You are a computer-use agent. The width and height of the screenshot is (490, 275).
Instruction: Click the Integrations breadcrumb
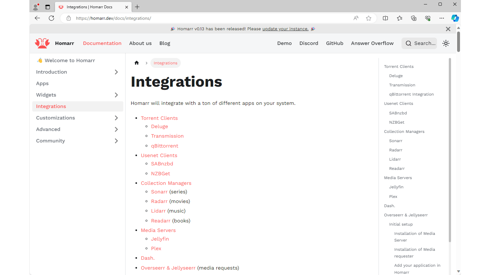165,63
